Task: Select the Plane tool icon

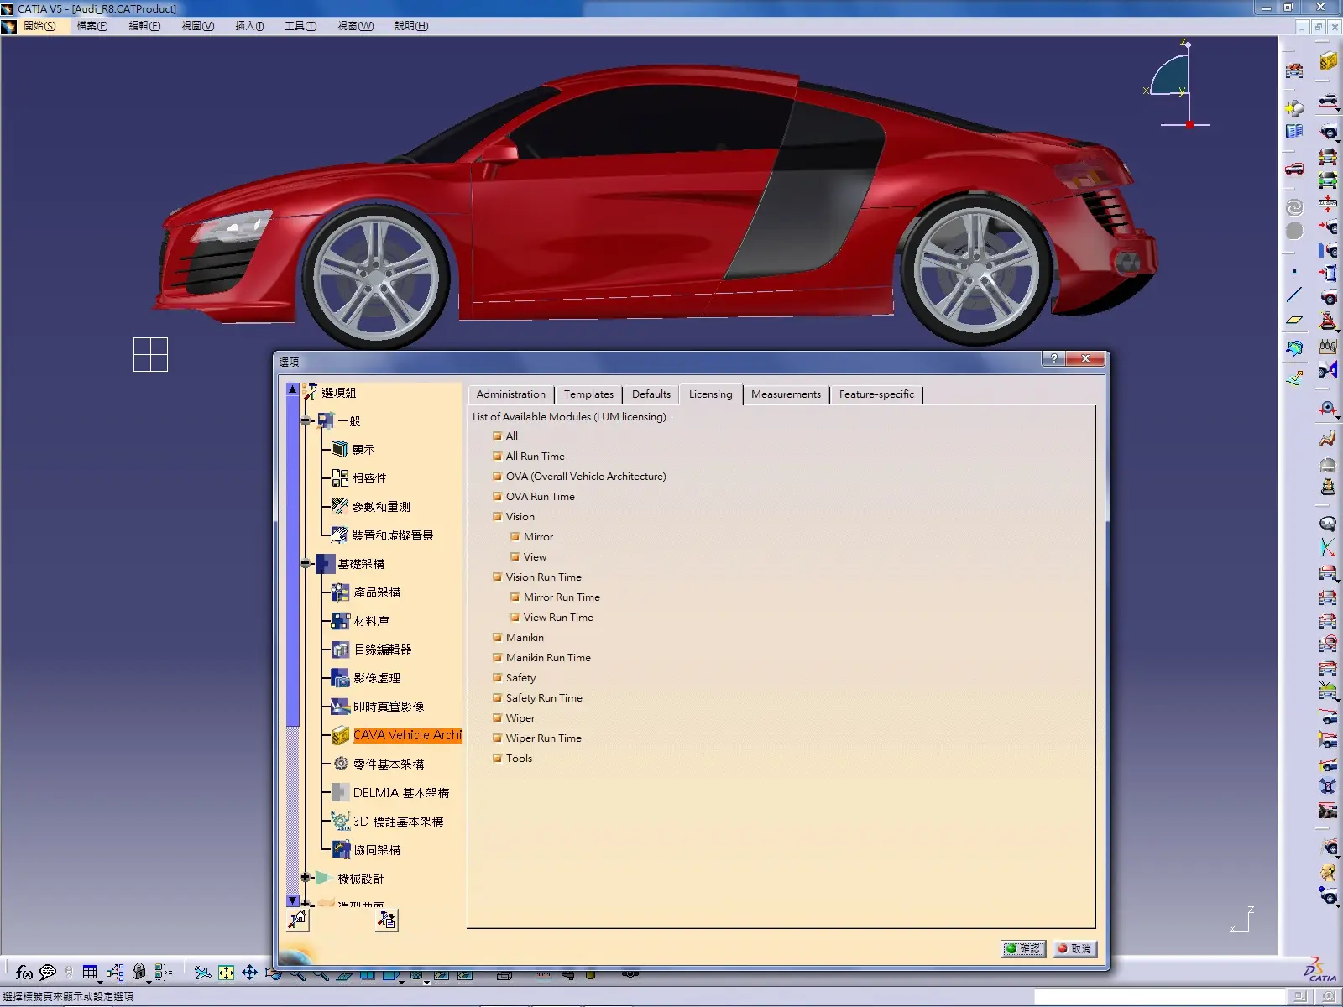Action: coord(1294,320)
